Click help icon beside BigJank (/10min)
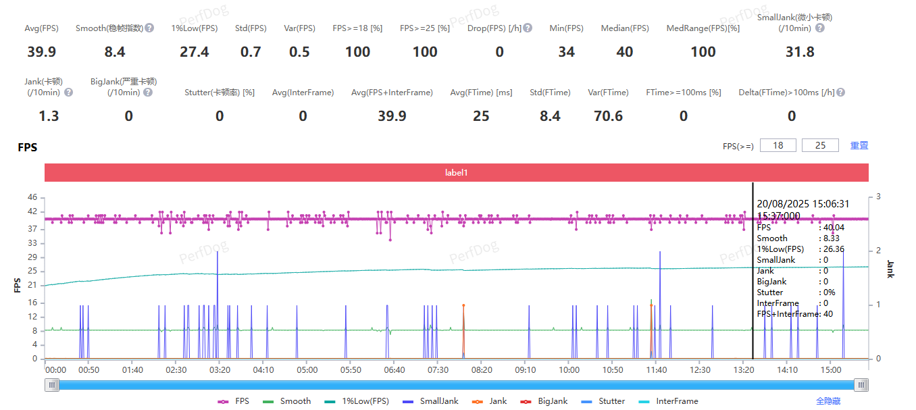Screen dimensions: 916x410 (x=146, y=93)
